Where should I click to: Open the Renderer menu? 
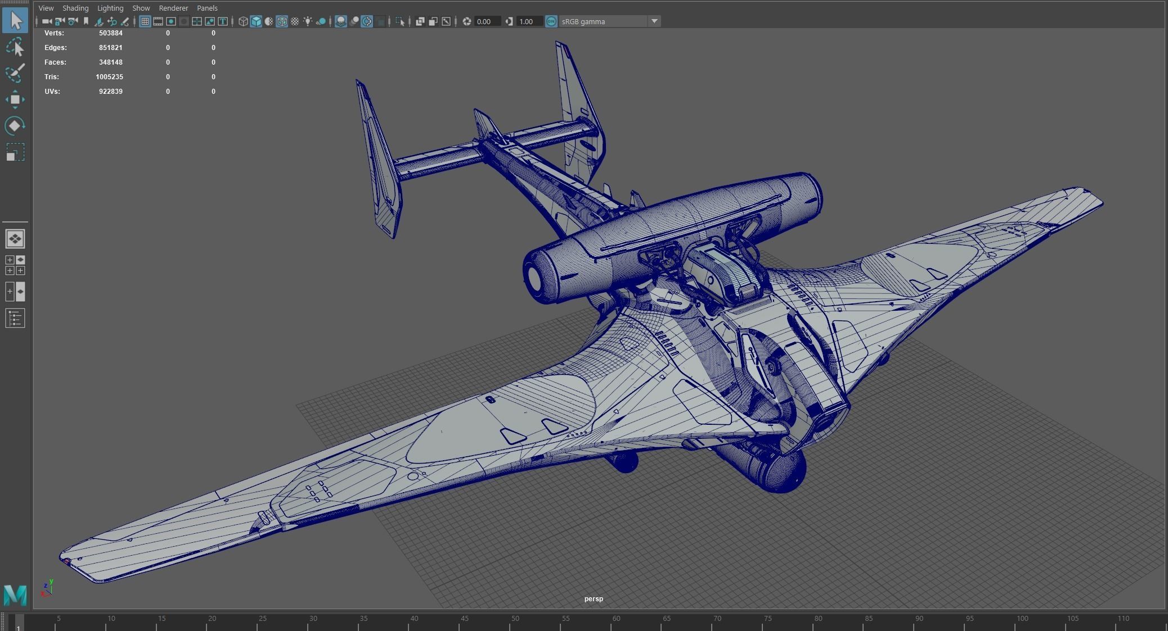[173, 8]
